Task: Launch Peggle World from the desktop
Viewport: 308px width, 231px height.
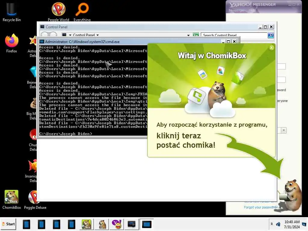Action: (58, 11)
